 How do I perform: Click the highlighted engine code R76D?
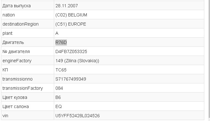coord(61,42)
